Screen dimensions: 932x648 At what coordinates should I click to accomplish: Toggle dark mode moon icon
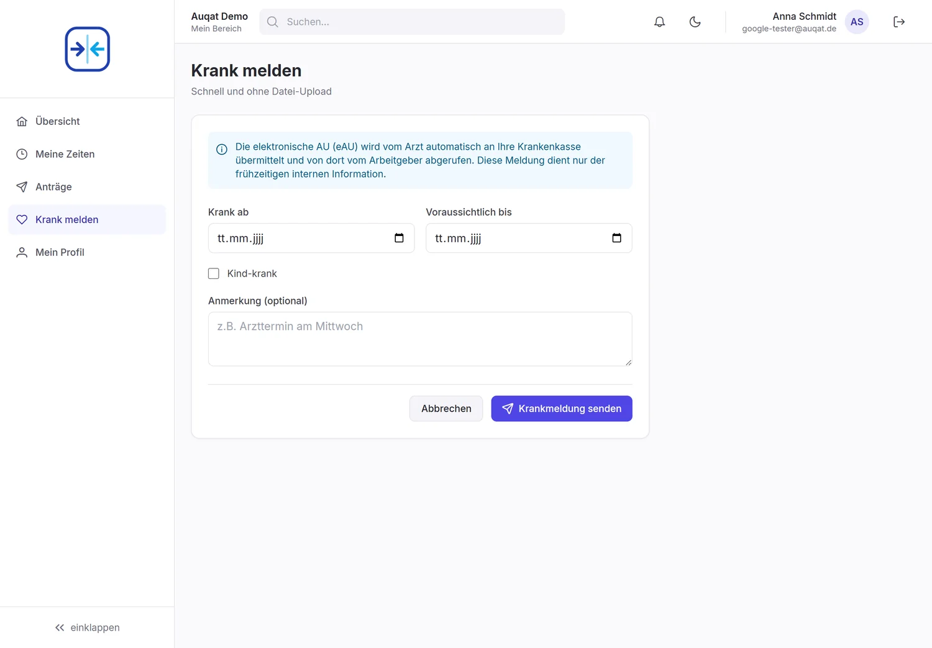click(695, 22)
